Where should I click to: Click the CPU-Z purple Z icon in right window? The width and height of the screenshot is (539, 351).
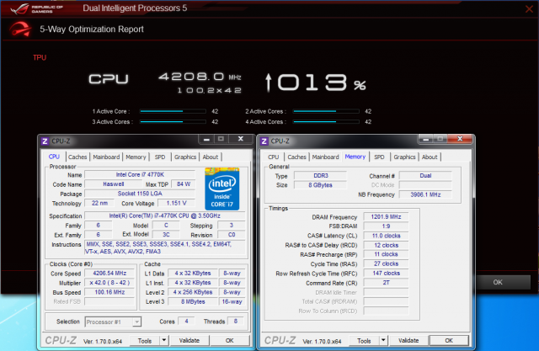[x=264, y=141]
